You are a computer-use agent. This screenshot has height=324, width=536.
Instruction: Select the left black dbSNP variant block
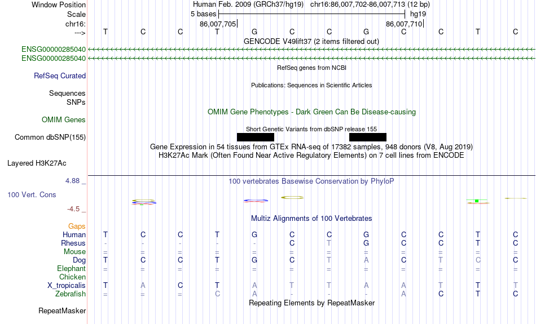[256, 137]
